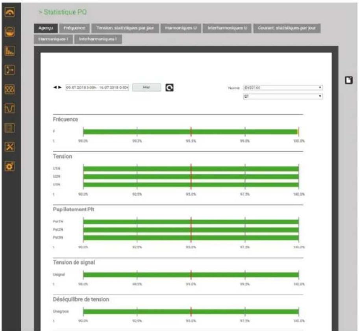
Task: Open the service tools wrench icon
Action: click(9, 147)
